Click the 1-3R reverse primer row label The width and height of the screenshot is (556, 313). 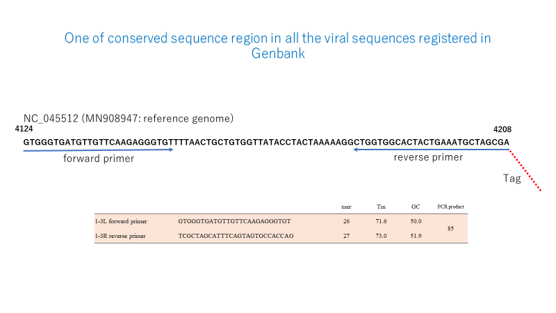[120, 236]
